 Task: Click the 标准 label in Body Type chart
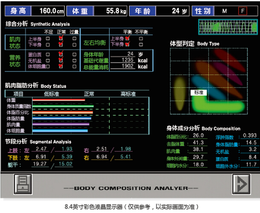(198, 92)
